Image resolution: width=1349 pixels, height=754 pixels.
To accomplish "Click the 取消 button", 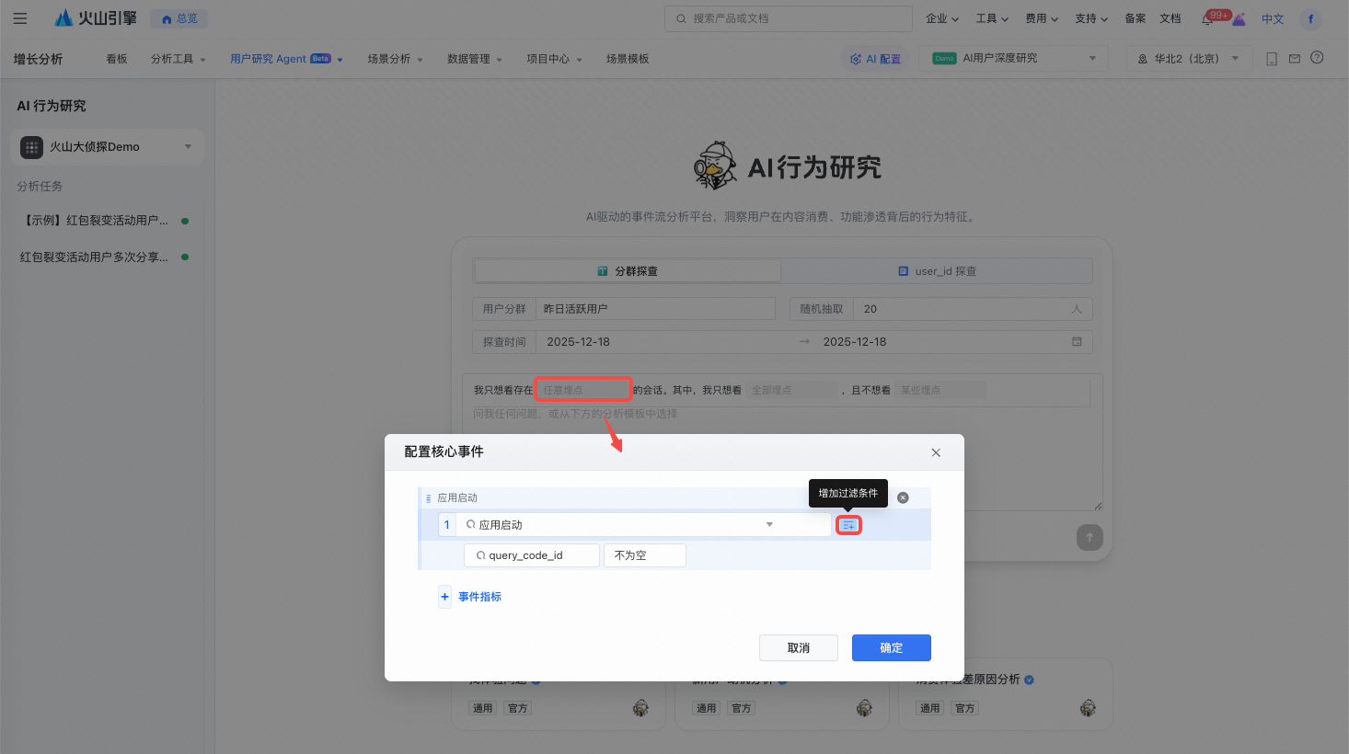I will tap(799, 647).
